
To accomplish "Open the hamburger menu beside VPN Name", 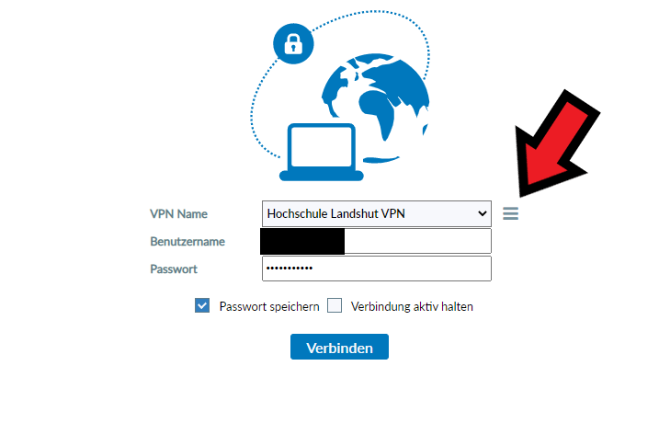I will (x=510, y=213).
